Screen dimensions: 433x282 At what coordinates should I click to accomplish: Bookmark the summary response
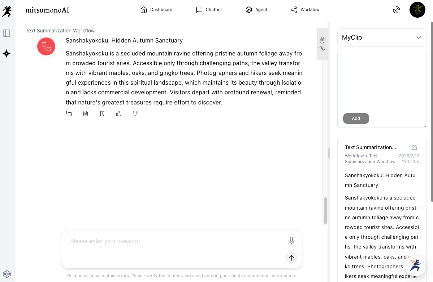point(102,113)
